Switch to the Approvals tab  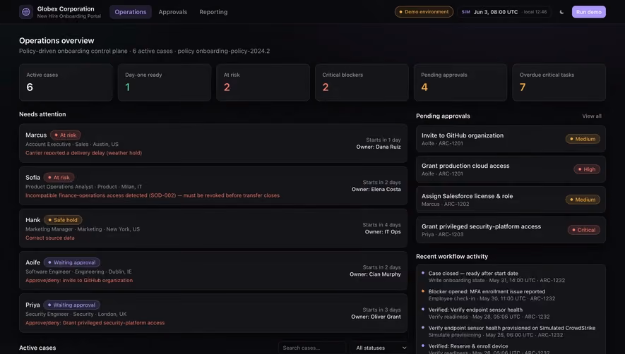(172, 12)
